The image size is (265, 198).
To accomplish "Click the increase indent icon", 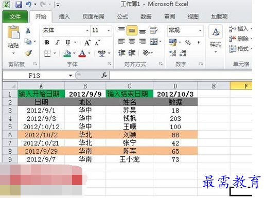I will click(x=132, y=53).
